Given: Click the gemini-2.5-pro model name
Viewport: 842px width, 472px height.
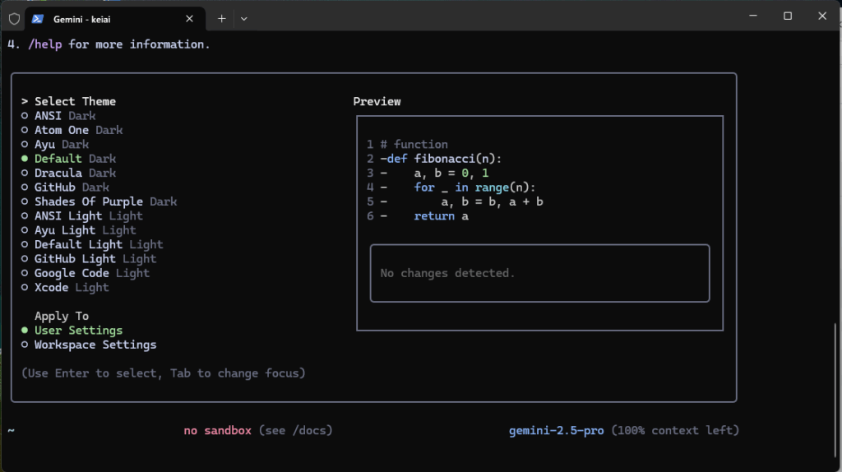Looking at the screenshot, I should click(557, 431).
